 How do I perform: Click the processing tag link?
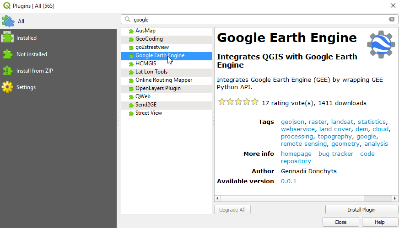[297, 137]
